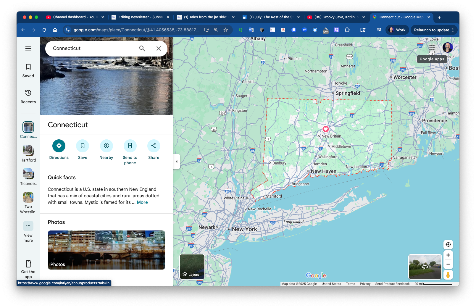Click the New York city label
The image size is (476, 308).
244,229
